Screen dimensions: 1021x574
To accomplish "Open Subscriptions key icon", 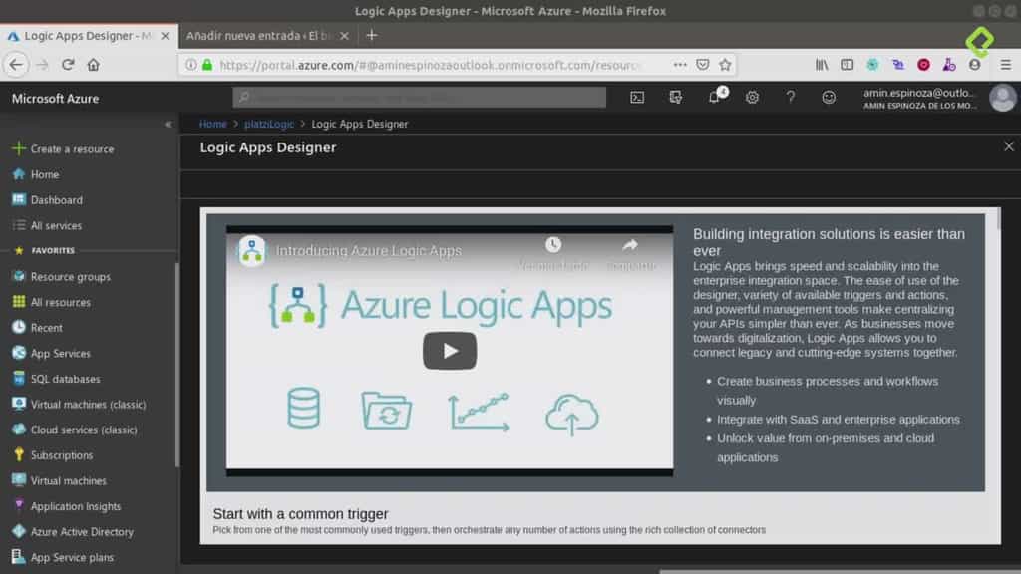I will (18, 454).
